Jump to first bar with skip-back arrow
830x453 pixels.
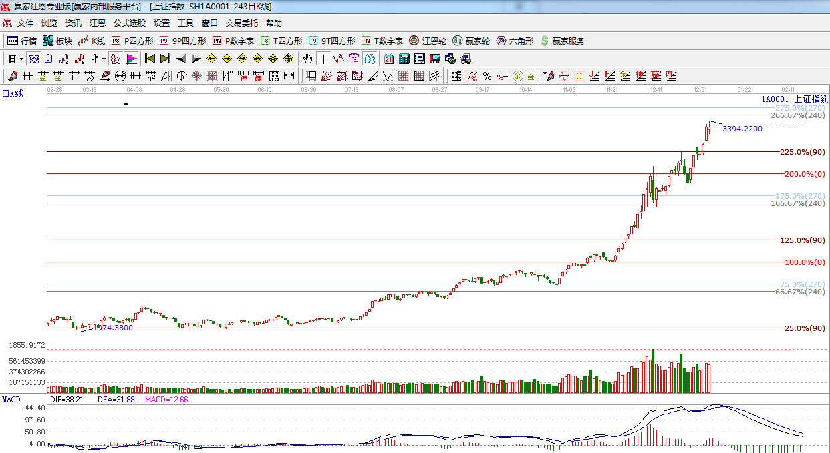[150, 59]
